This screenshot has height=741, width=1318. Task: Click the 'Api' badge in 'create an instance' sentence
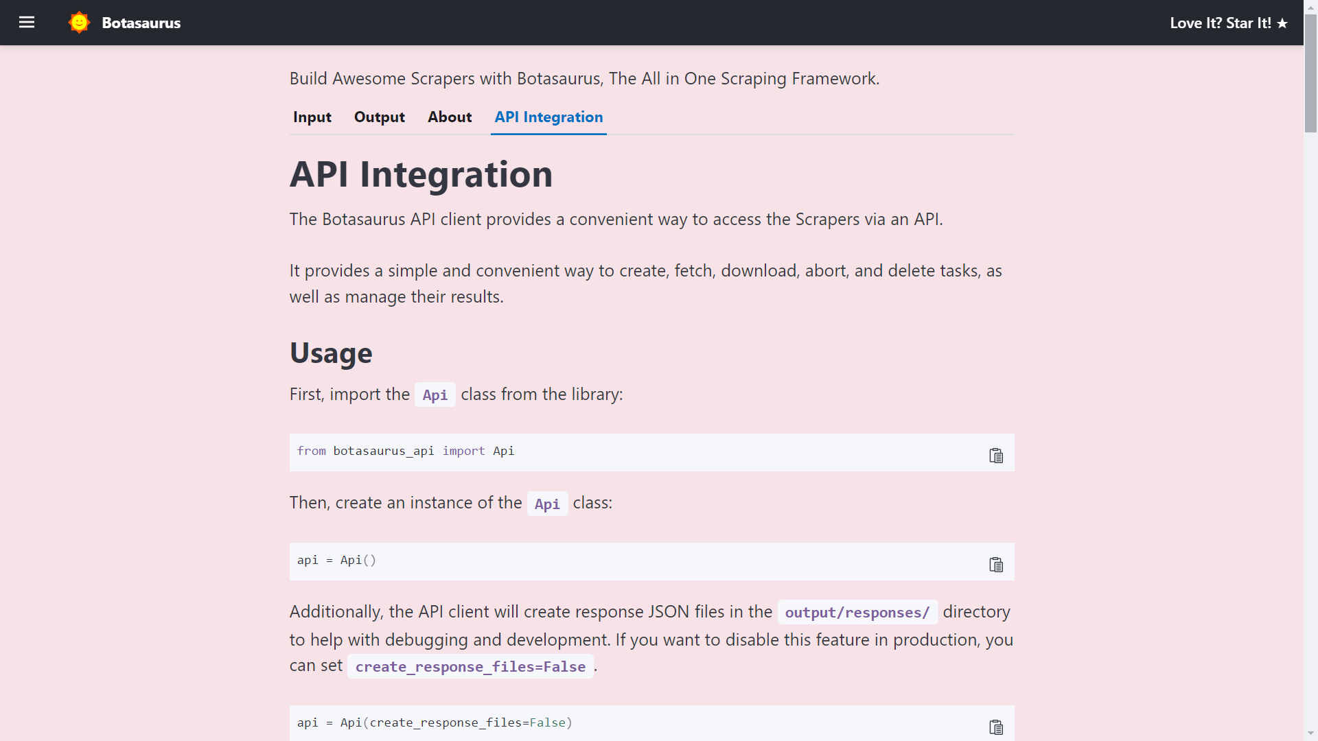point(546,503)
